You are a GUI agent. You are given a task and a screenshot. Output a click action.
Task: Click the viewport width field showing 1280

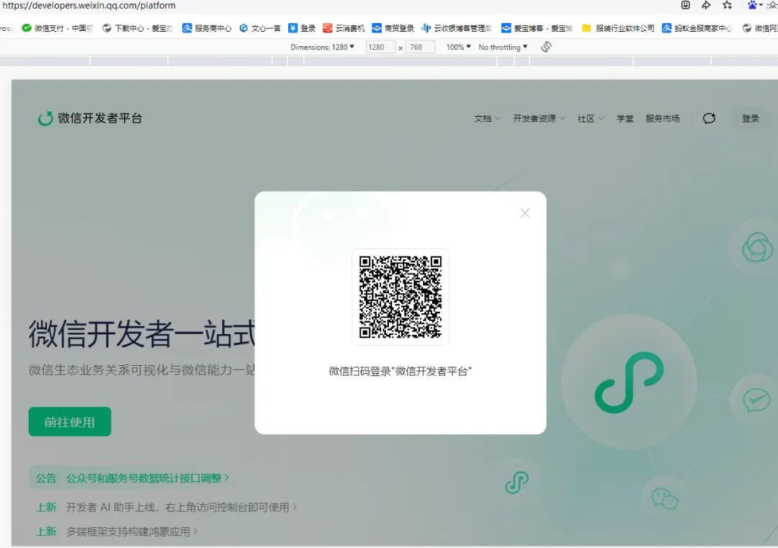click(380, 47)
